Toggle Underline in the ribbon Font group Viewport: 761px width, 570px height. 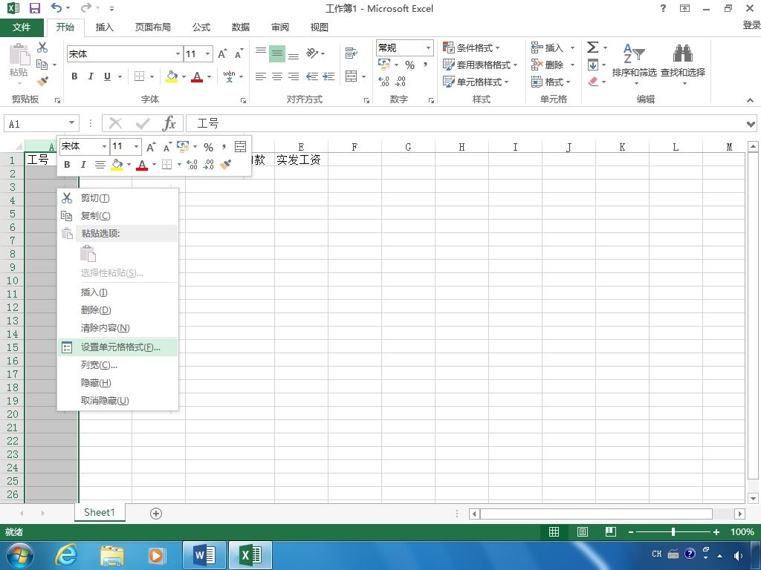pos(107,76)
